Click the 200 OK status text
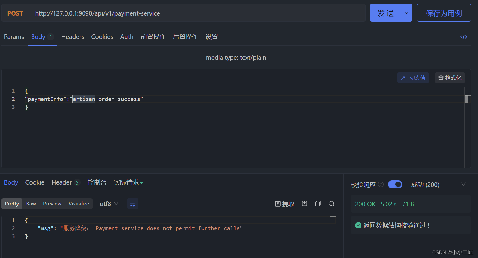This screenshot has width=478, height=258. [365, 204]
